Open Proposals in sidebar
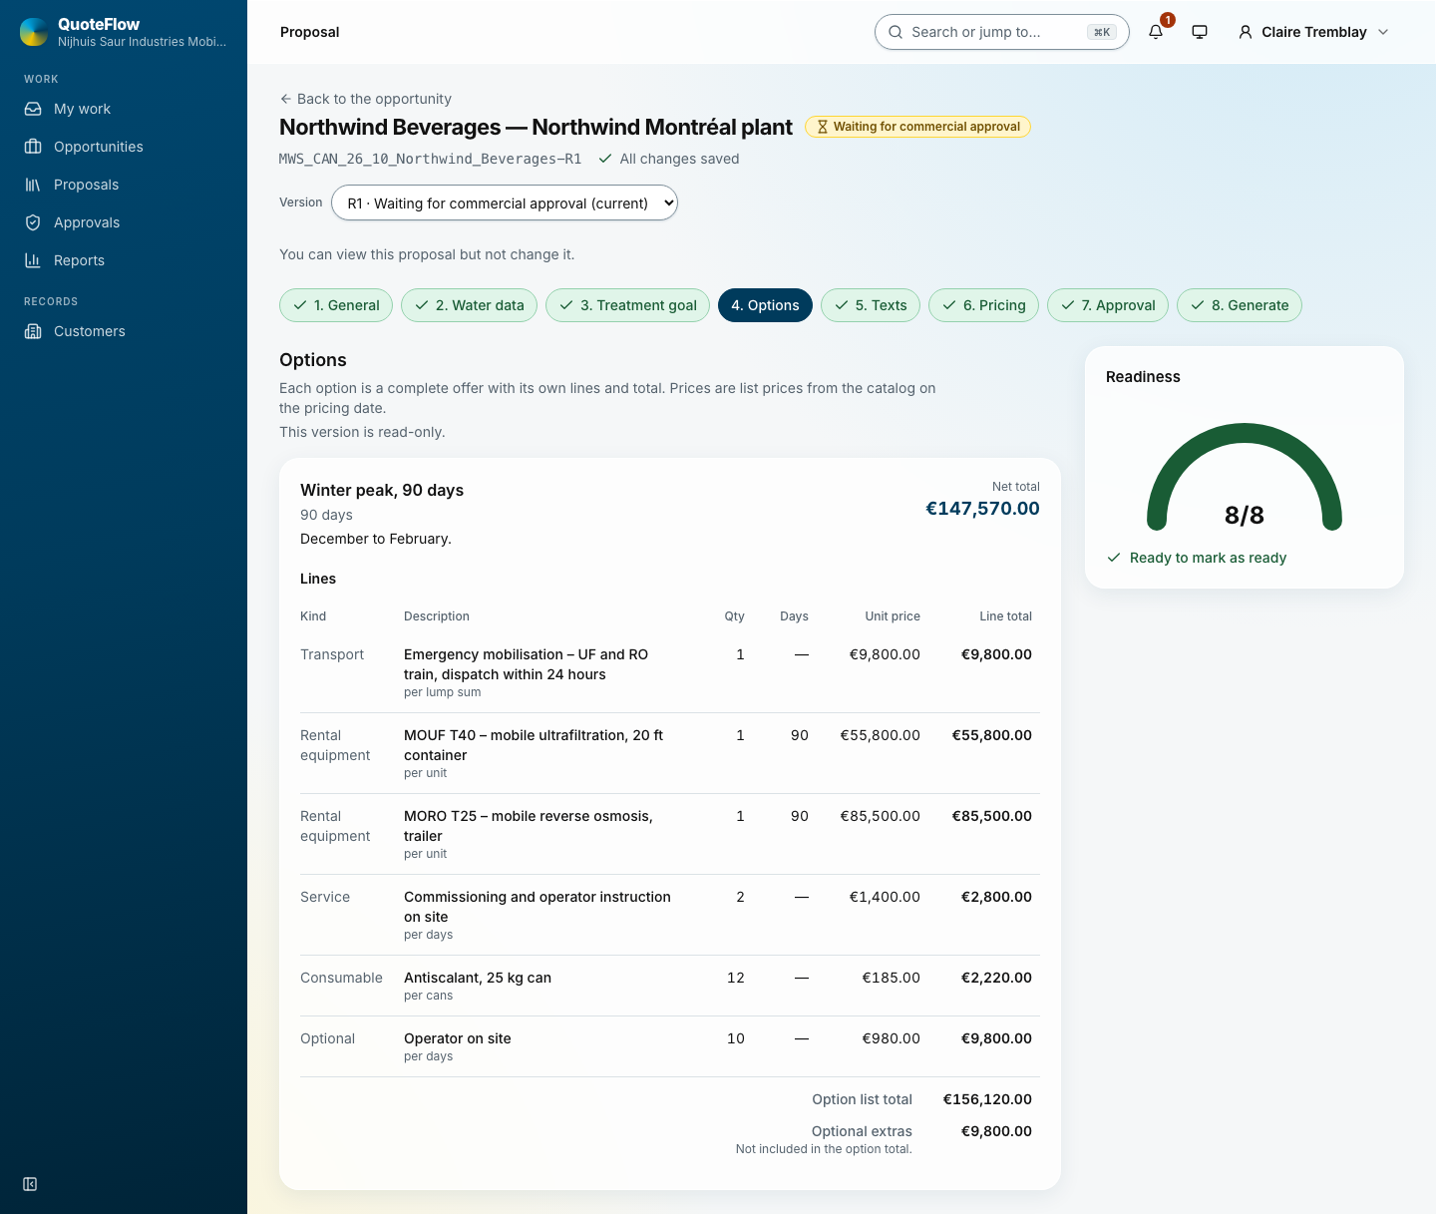The width and height of the screenshot is (1436, 1214). click(124, 185)
